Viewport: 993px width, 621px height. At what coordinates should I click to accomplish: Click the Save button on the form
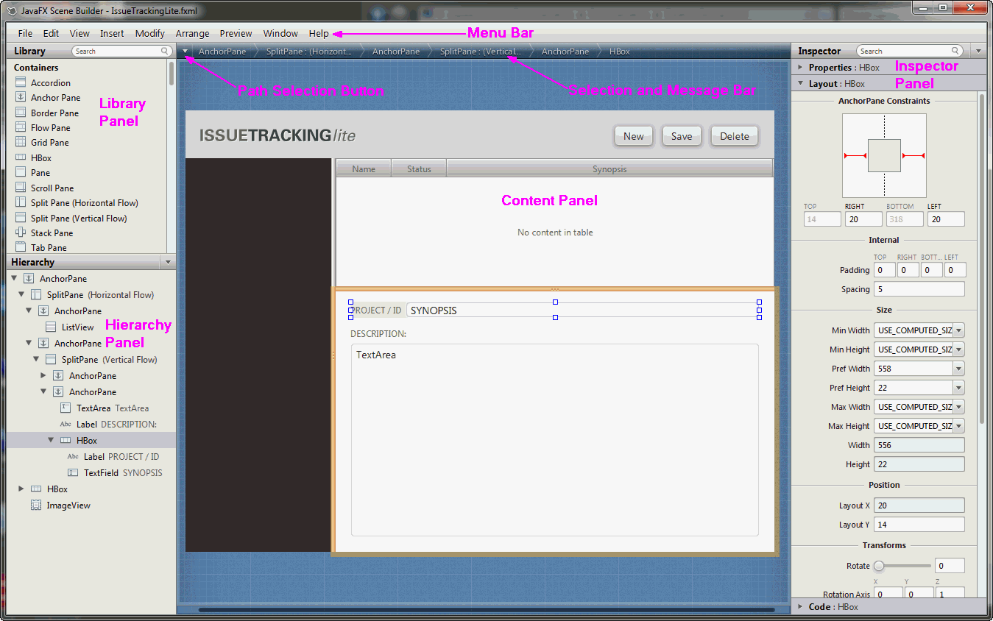click(681, 136)
